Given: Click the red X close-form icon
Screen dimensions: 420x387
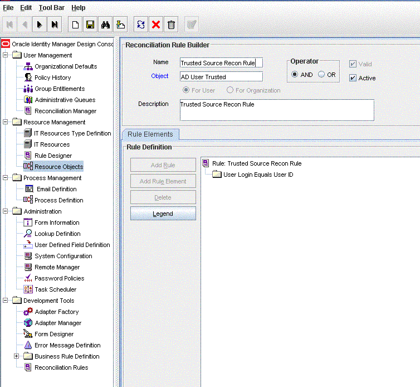Looking at the screenshot, I should pos(156,25).
